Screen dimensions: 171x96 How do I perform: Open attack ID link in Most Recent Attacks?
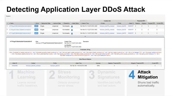coord(15,66)
